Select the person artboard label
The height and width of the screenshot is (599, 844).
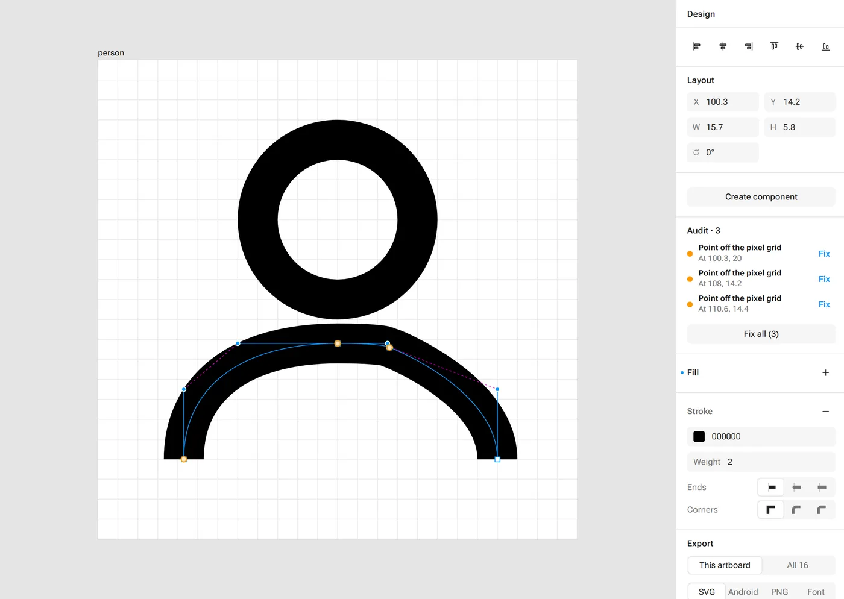coord(111,53)
